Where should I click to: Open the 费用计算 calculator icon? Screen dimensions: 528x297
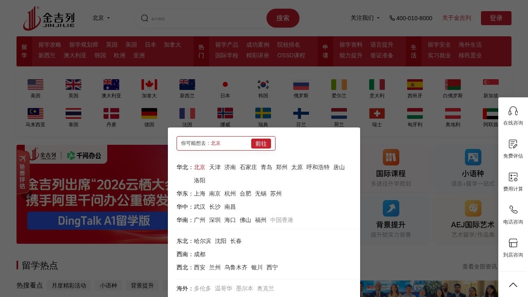(513, 177)
